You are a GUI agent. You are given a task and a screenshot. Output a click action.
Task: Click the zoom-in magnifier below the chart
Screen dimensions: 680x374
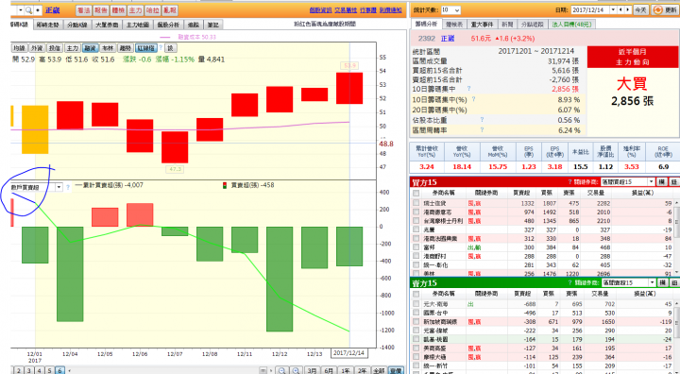[x=296, y=370]
